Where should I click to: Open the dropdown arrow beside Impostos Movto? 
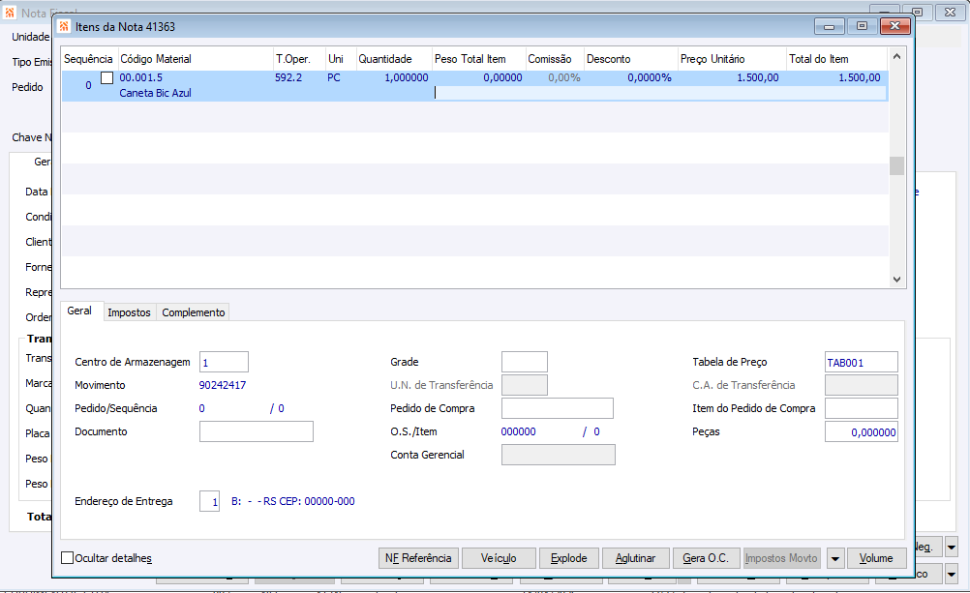(834, 558)
